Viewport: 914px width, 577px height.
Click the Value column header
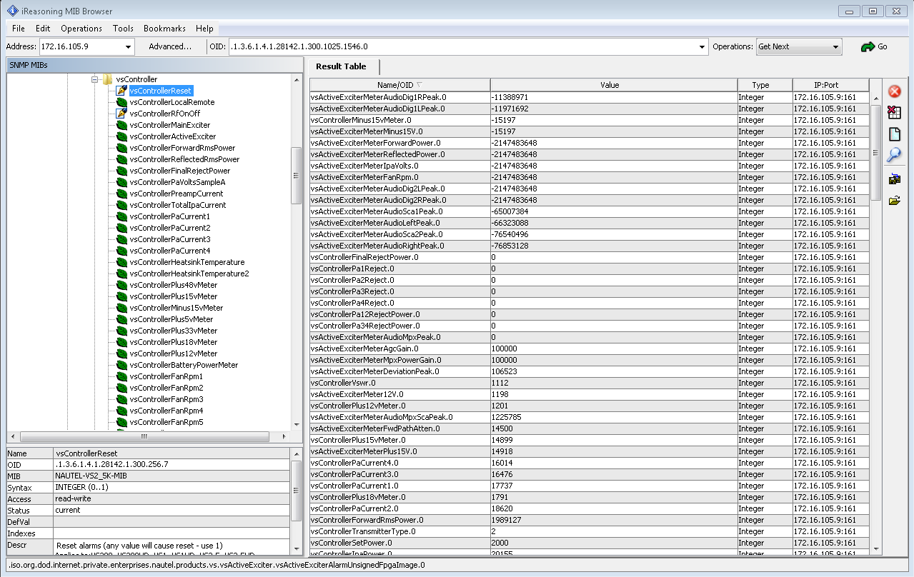pyautogui.click(x=614, y=85)
